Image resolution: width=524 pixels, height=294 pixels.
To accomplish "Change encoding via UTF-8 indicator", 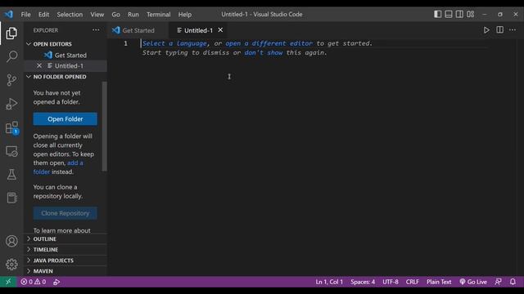I will click(x=391, y=282).
